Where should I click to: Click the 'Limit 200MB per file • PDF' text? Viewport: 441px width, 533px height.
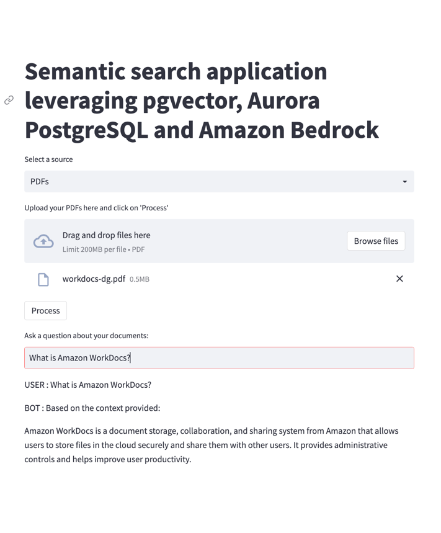104,249
